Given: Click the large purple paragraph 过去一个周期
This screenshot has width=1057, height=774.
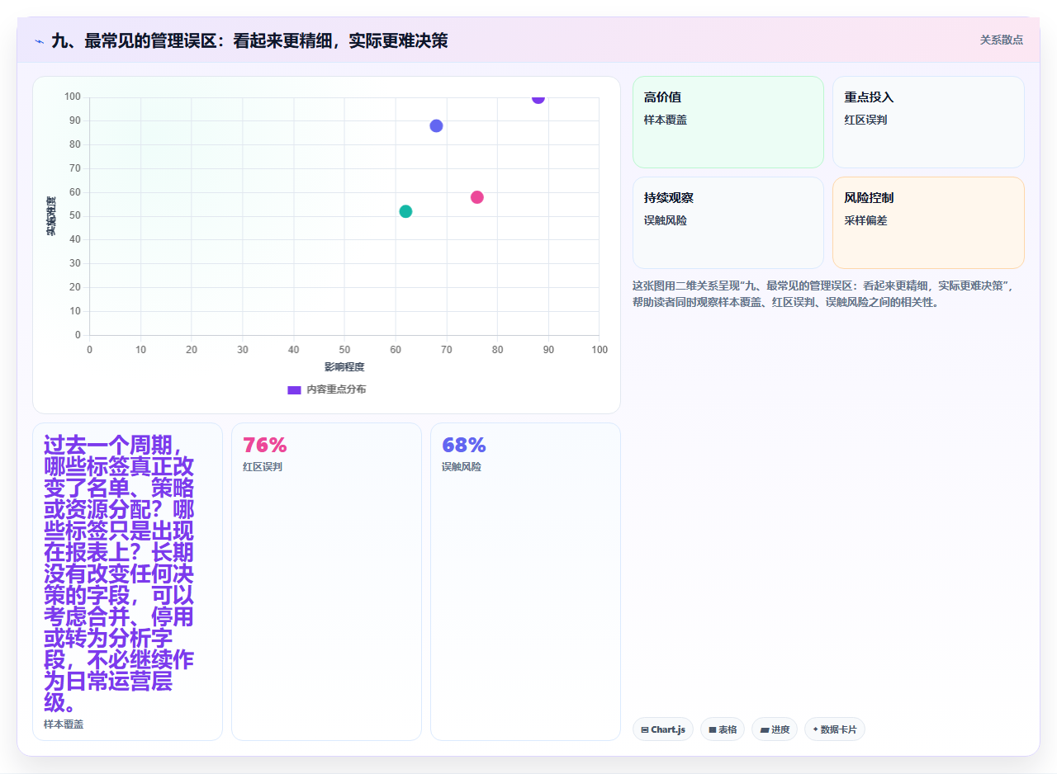Looking at the screenshot, I should click(120, 574).
